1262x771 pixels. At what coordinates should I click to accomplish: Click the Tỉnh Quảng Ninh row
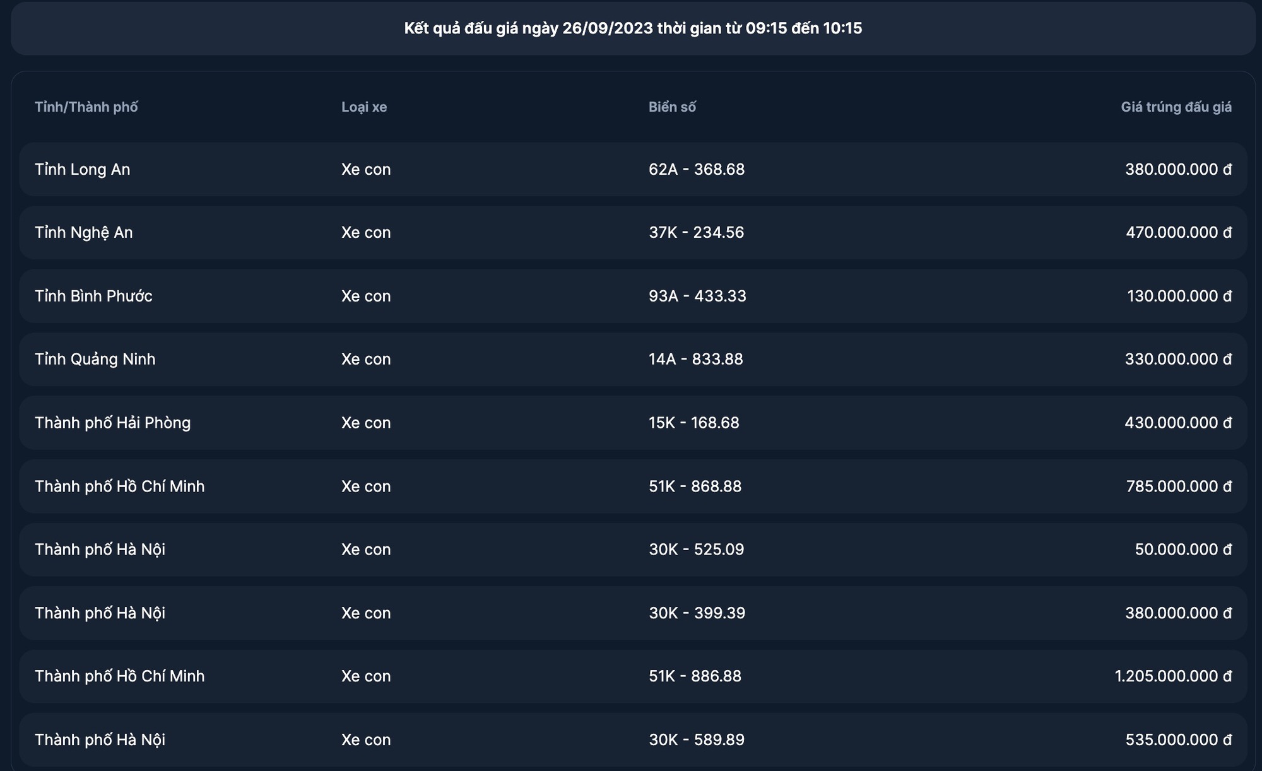633,360
